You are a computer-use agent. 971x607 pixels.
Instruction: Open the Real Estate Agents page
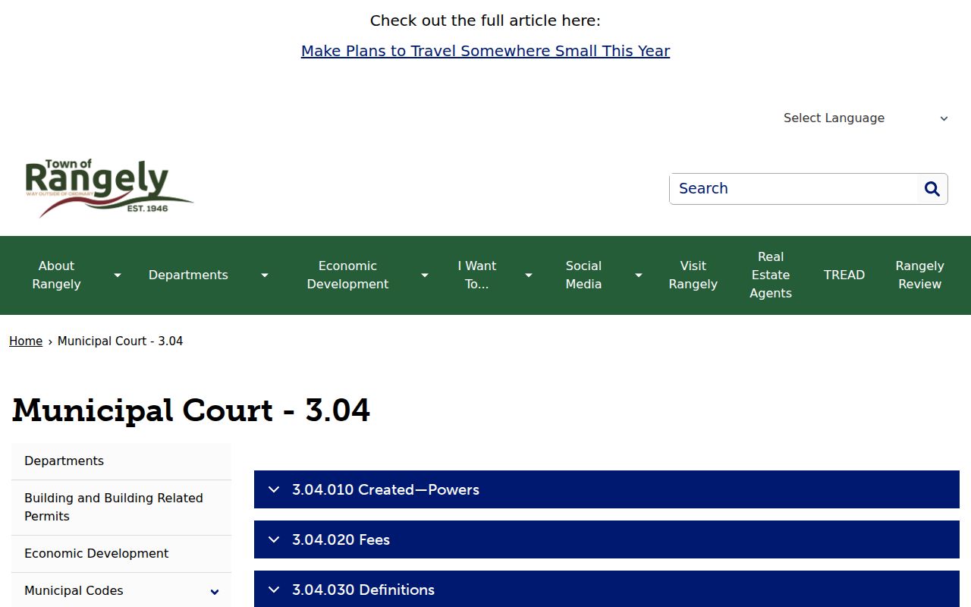pyautogui.click(x=771, y=275)
